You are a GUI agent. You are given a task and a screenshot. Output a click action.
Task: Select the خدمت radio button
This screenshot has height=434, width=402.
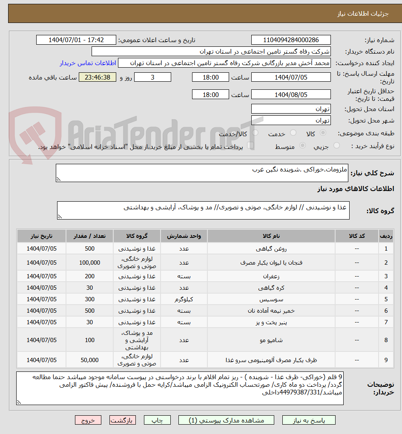pyautogui.click(x=293, y=133)
